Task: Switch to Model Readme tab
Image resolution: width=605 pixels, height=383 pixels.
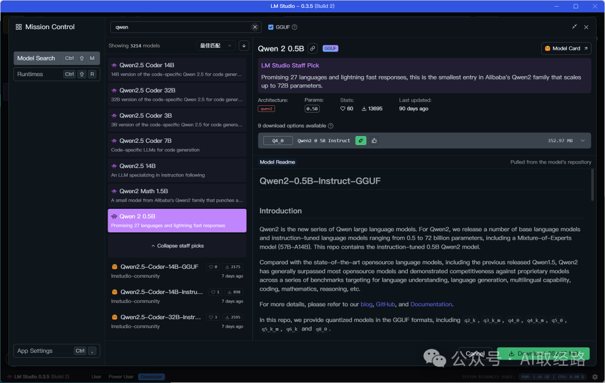Action: pos(277,162)
